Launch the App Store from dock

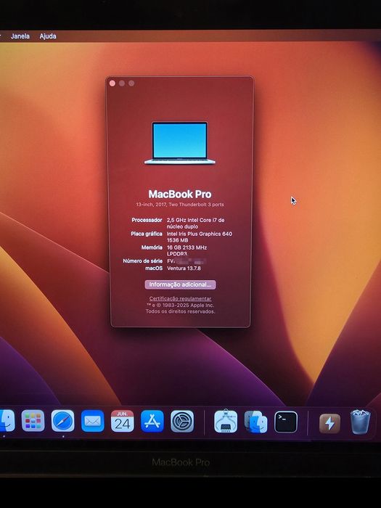(152, 421)
